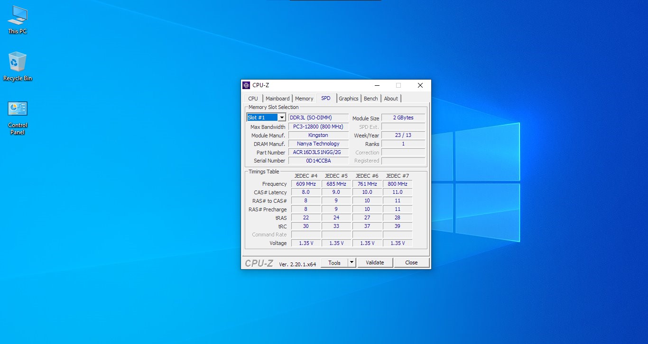Click the version text Ver. 2.20.1.x64
Image resolution: width=648 pixels, height=344 pixels.
coord(297,264)
